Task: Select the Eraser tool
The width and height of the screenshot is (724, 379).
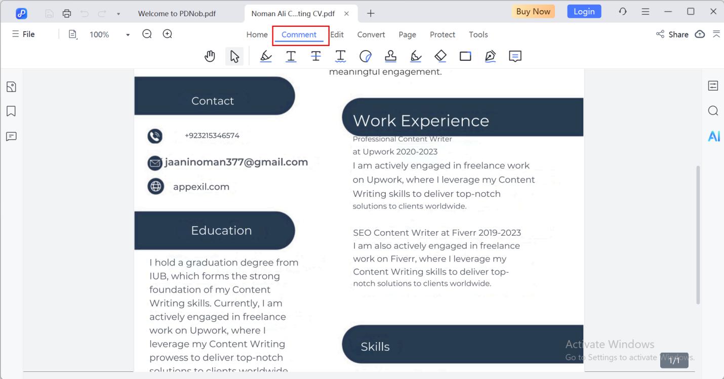Action: [440, 56]
